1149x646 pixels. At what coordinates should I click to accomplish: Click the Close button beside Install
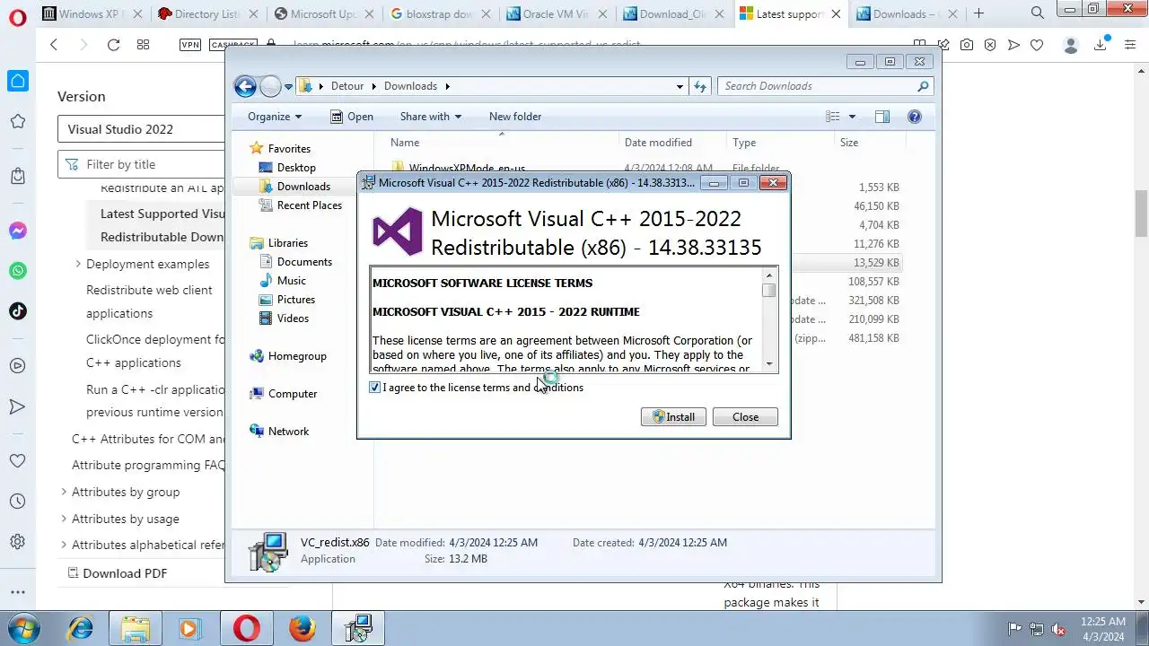(x=745, y=417)
